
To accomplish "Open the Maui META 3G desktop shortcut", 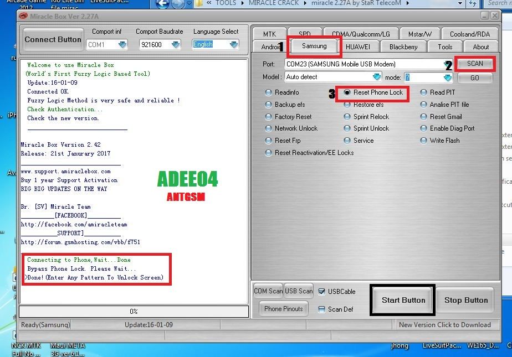I will point(67,349).
